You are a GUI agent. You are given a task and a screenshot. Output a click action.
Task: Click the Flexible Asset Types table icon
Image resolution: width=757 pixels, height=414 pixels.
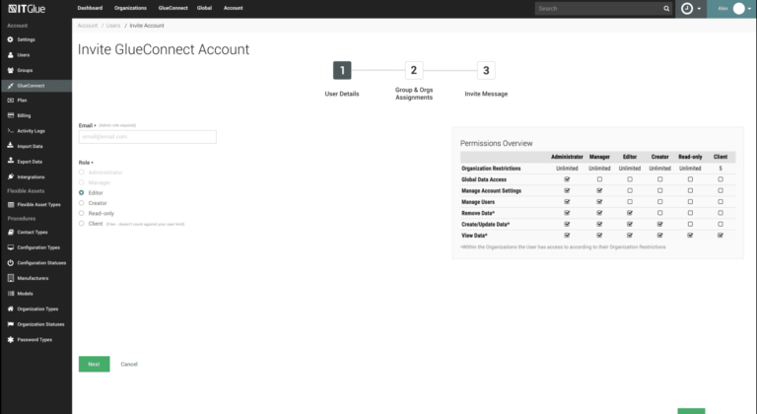tap(10, 205)
